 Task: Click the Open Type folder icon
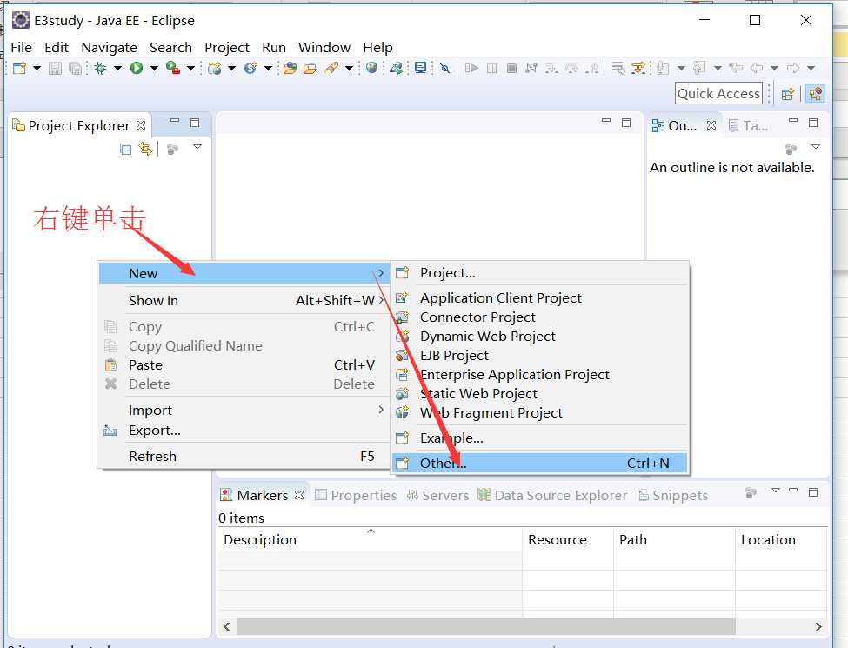tap(290, 68)
